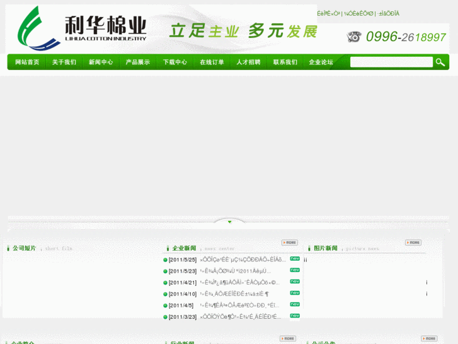458x344 pixels.
Task: Select 下载中心 in the navigation bar
Action: (x=175, y=62)
